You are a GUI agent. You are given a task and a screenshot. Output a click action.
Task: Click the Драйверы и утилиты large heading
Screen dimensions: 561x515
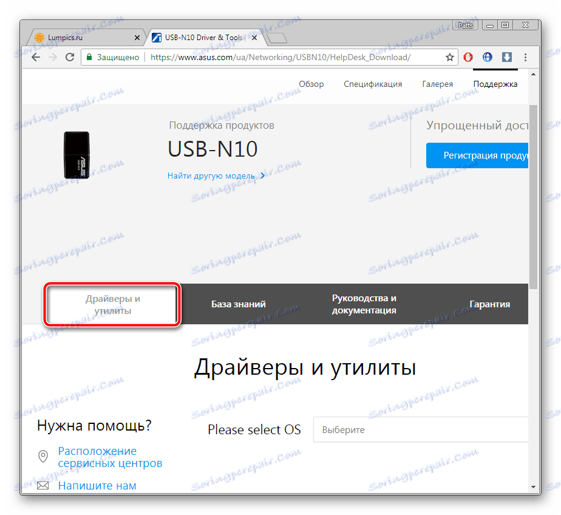(x=305, y=367)
